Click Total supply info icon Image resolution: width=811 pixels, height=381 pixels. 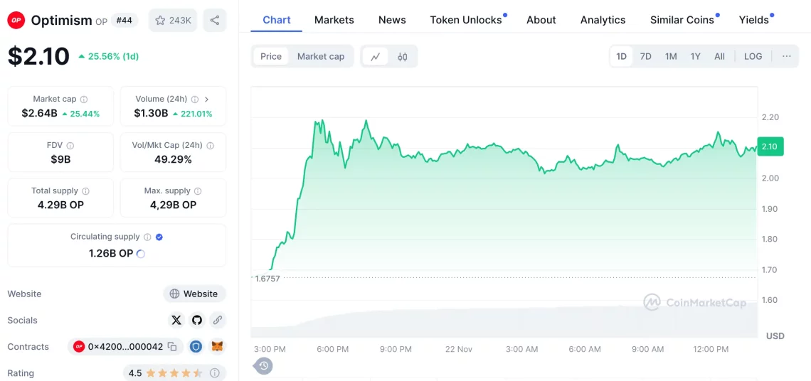click(86, 191)
